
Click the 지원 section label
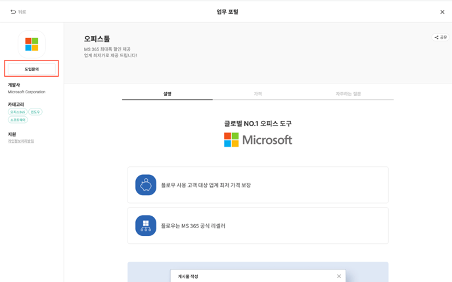tap(12, 134)
